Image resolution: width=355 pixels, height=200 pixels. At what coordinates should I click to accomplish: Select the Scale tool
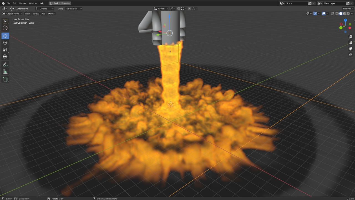point(5,49)
